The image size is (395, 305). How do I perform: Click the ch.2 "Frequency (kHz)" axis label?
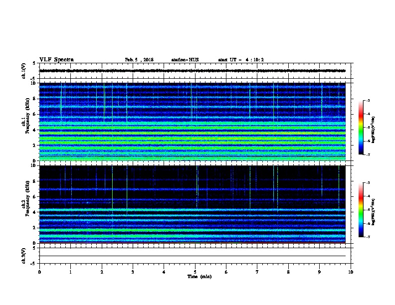(x=27, y=198)
